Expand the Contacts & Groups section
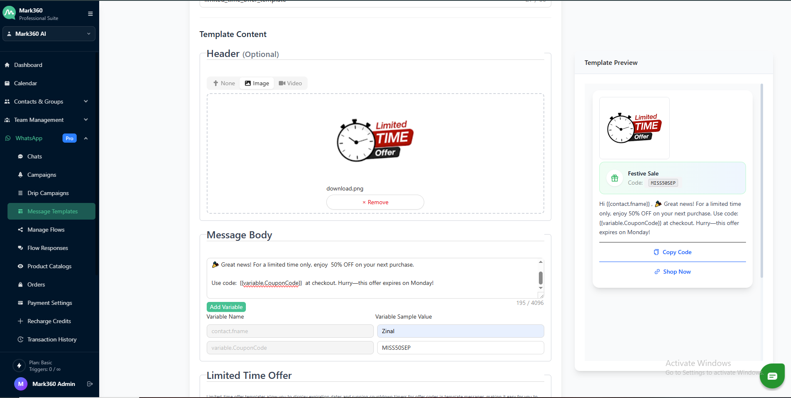791x398 pixels. pyautogui.click(x=86, y=101)
